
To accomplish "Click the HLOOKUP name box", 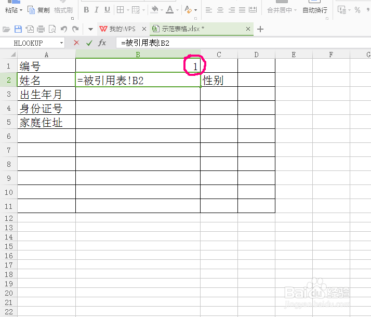I will [x=29, y=43].
